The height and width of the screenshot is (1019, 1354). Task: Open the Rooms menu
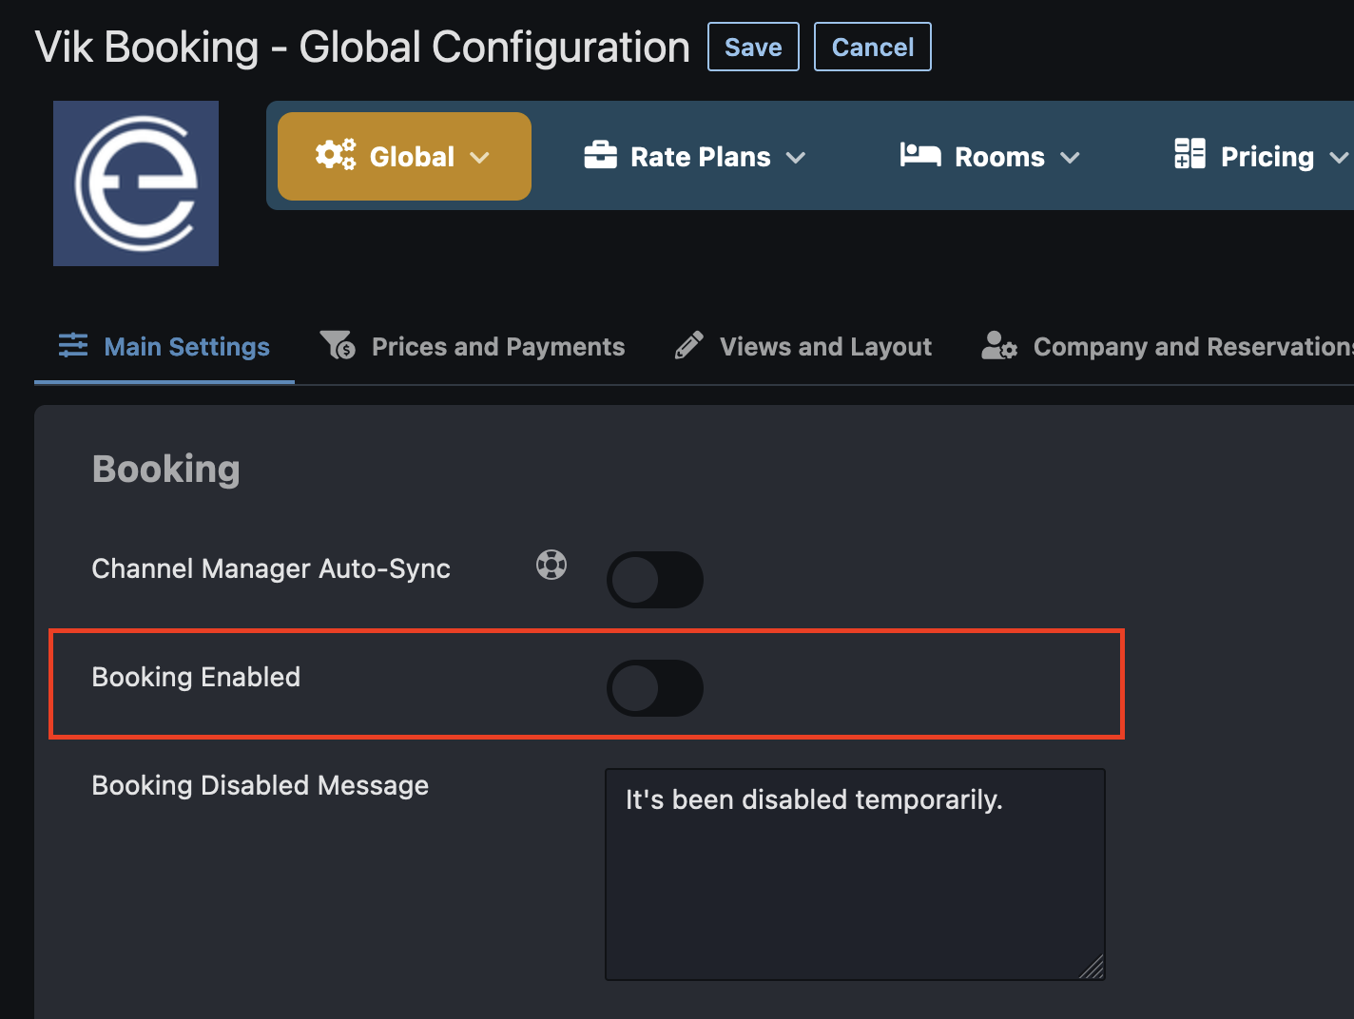pos(990,156)
